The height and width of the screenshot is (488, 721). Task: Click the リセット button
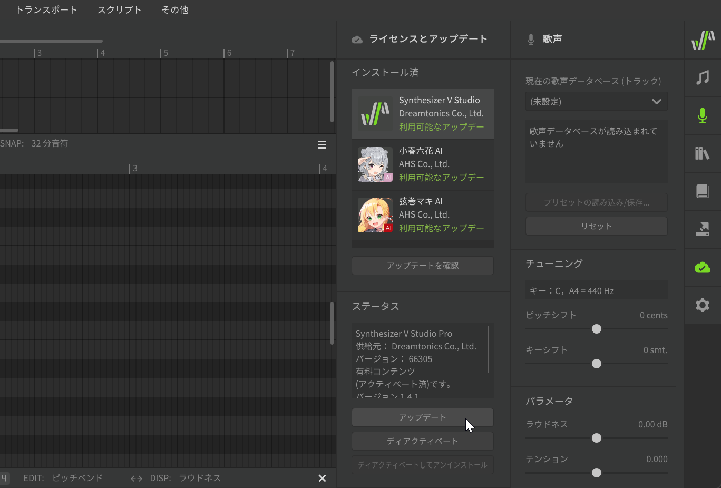(597, 226)
